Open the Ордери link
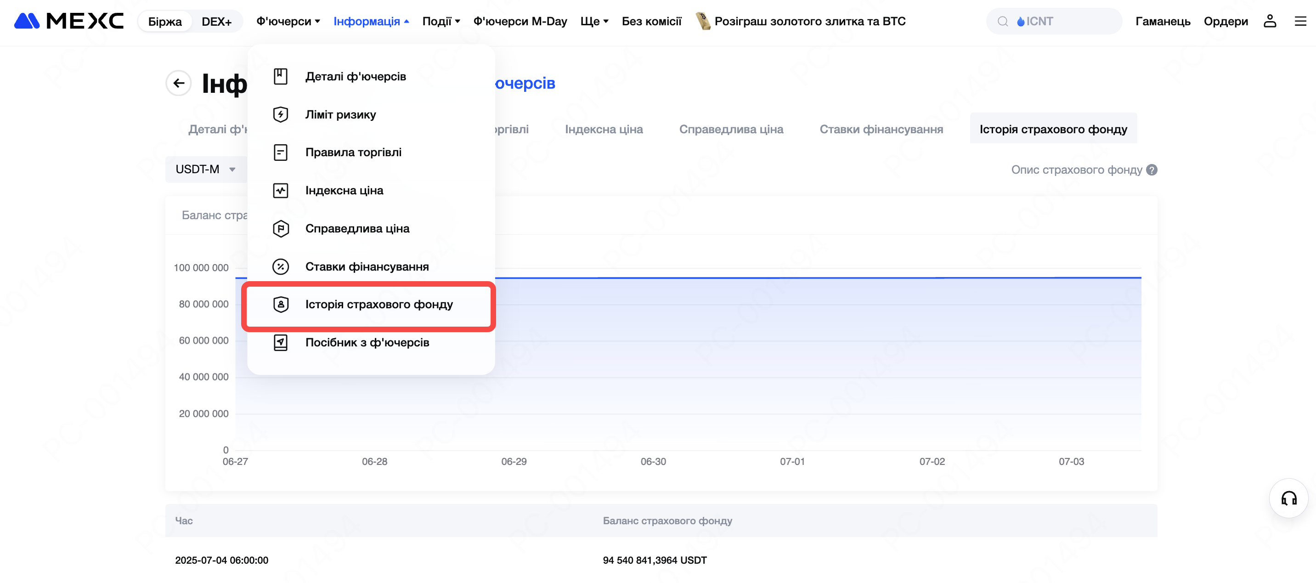1316x583 pixels. [1225, 21]
